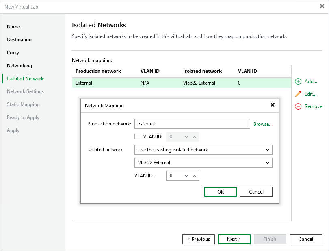Select the Ready to Apply step
This screenshot has width=329, height=251.
click(x=23, y=117)
